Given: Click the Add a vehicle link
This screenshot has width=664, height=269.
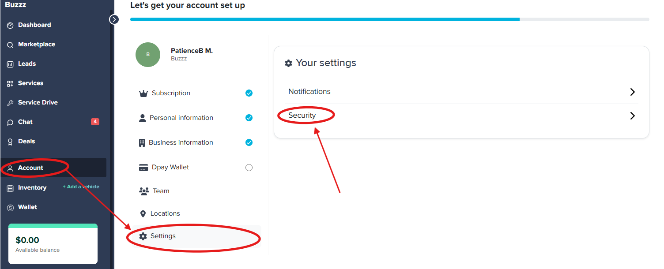Looking at the screenshot, I should (x=81, y=187).
